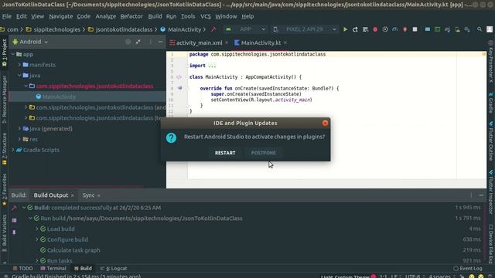Expand Gradle Scripts node

pos(13,150)
